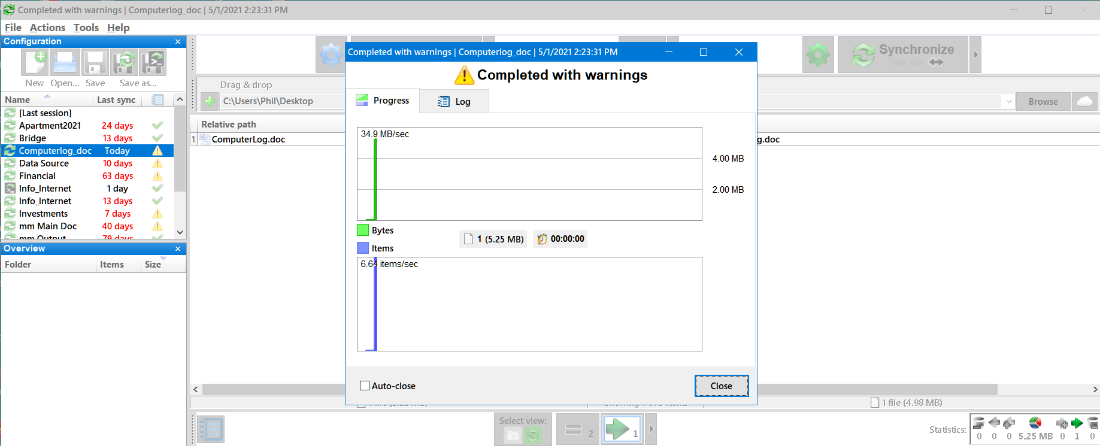Screen dimensions: 1100x446
Task: Click configuration list scroll down arrow
Action: [180, 232]
